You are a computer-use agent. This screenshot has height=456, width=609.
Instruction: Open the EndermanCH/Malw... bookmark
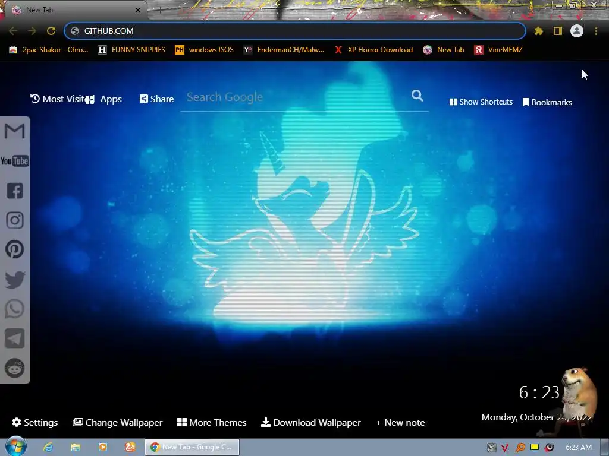(284, 50)
